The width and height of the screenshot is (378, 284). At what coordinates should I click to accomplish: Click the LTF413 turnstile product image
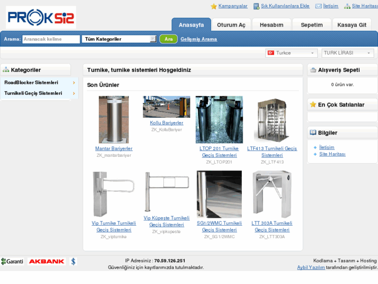(x=272, y=120)
